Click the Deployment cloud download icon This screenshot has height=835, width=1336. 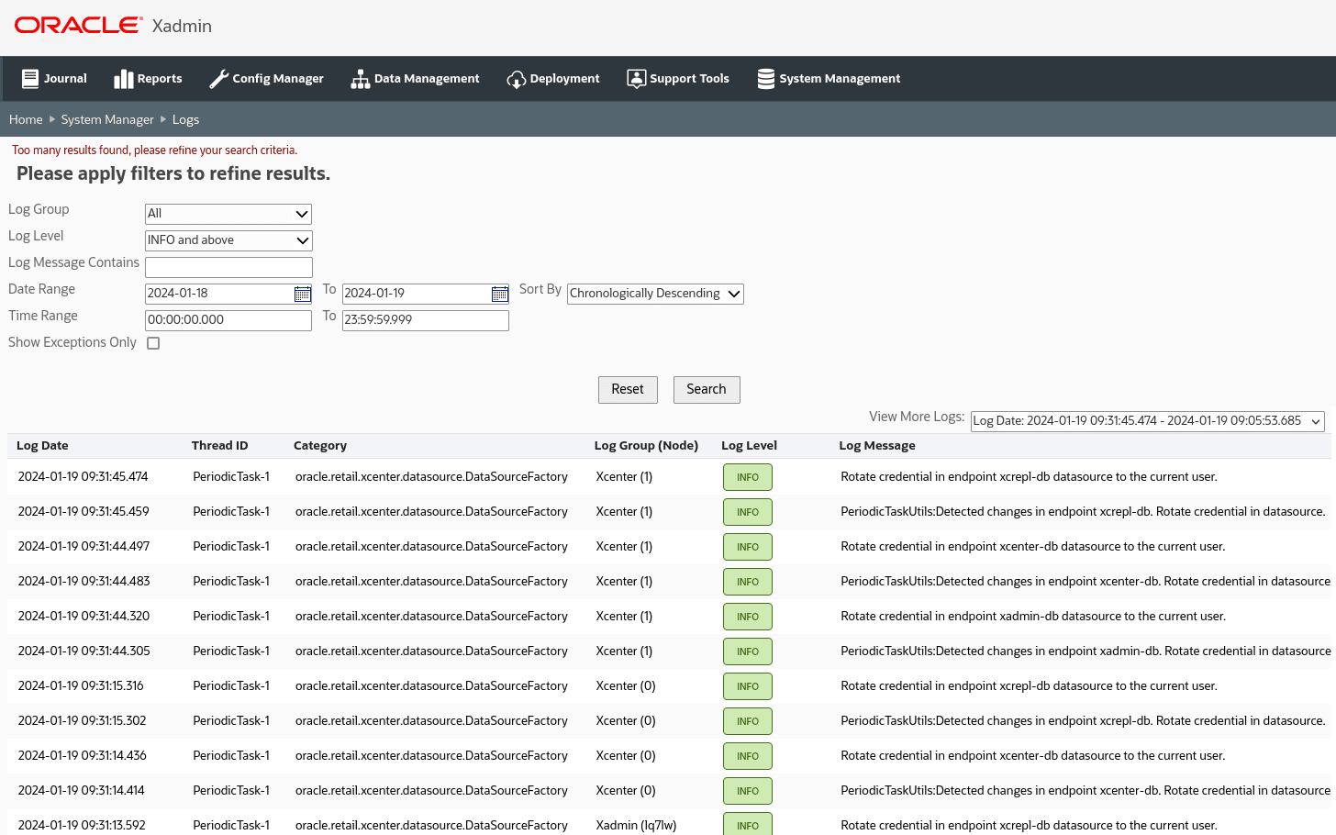click(516, 79)
